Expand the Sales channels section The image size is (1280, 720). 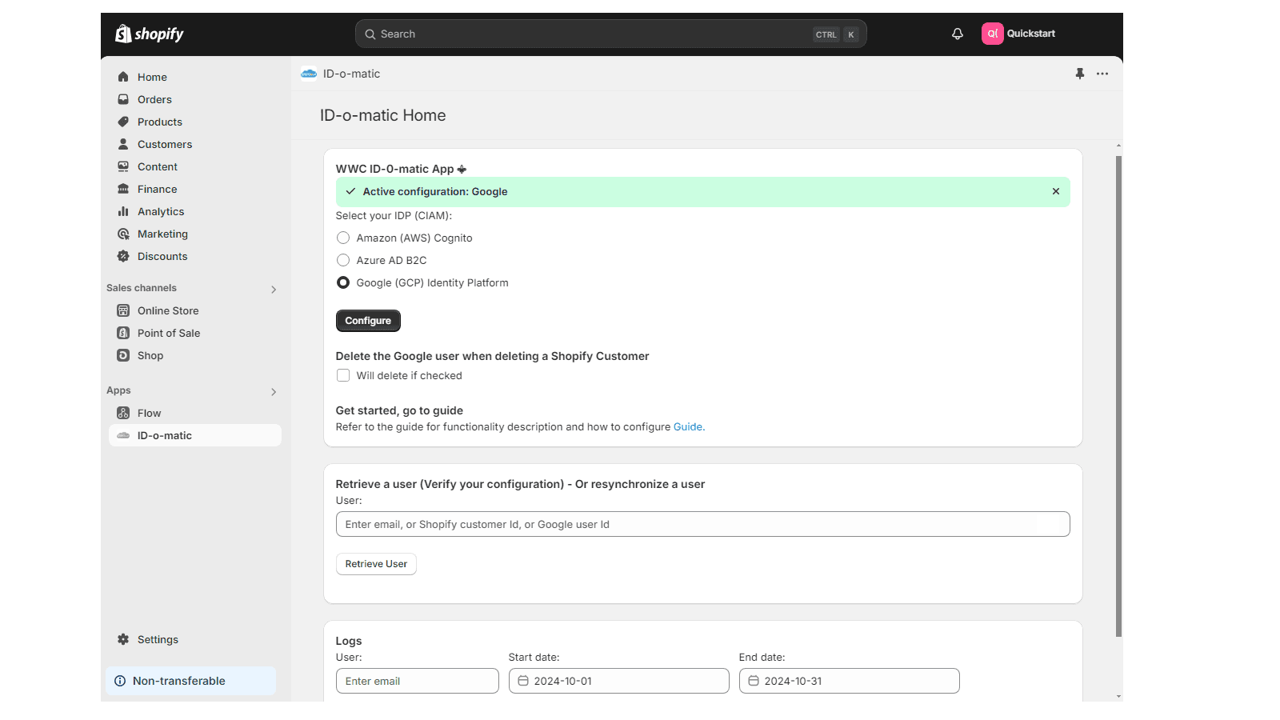(274, 289)
